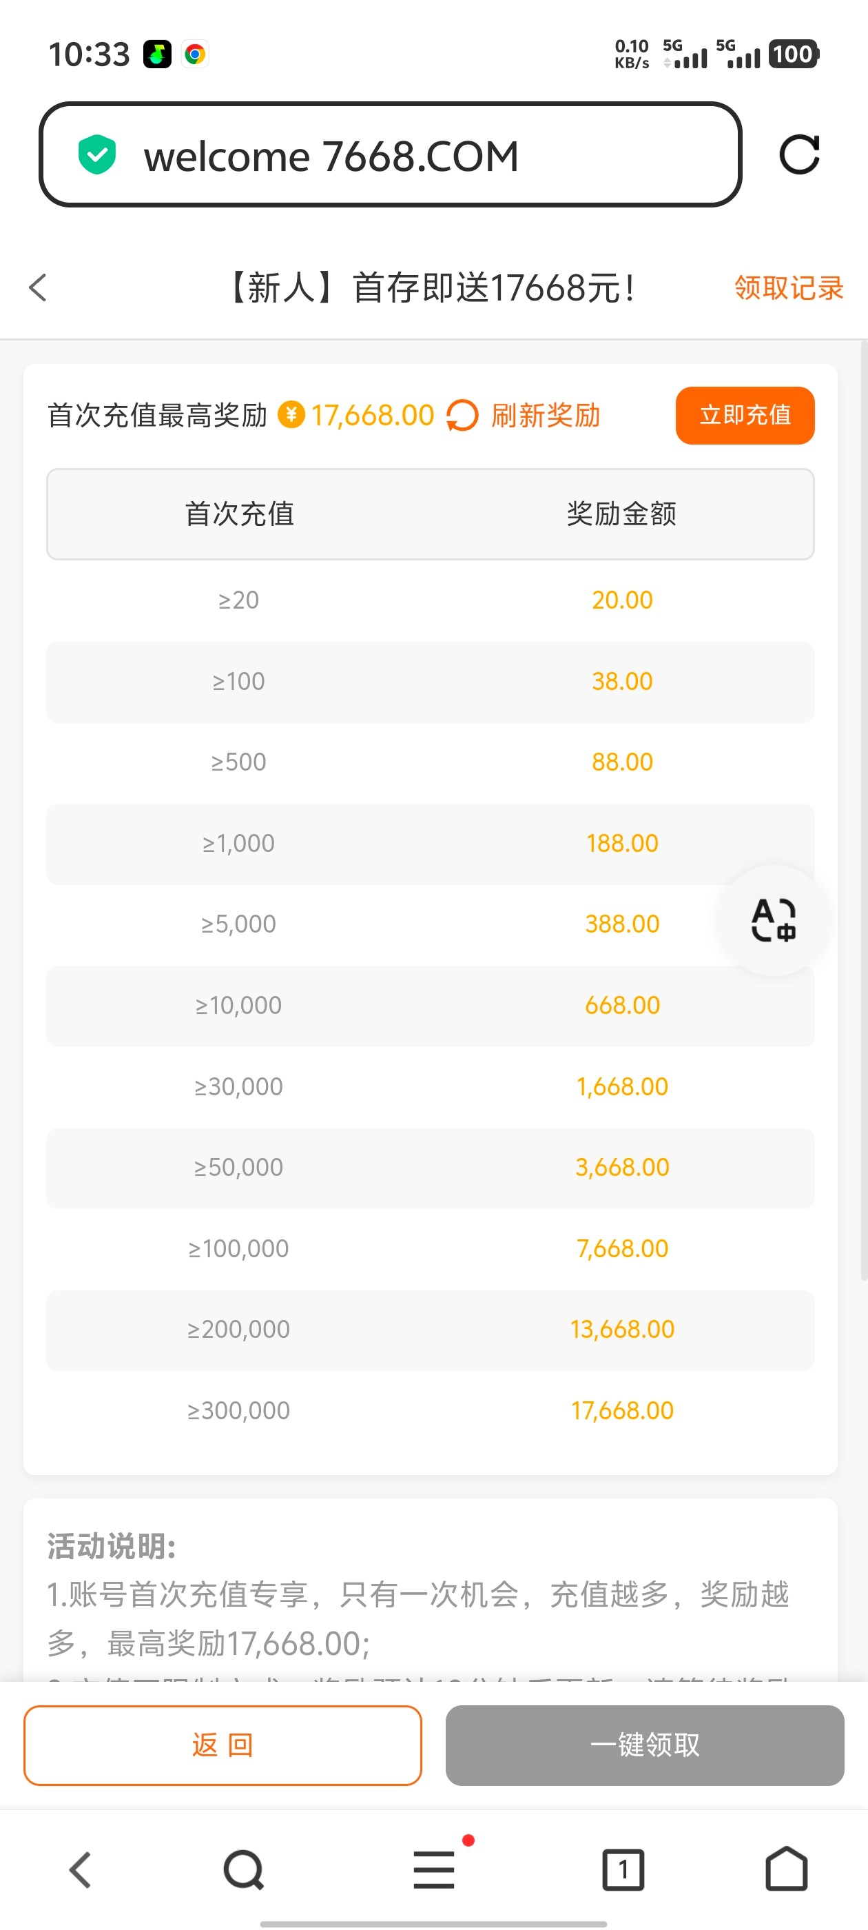Tap the browser search icon
The height and width of the screenshot is (1930, 868).
click(243, 1869)
